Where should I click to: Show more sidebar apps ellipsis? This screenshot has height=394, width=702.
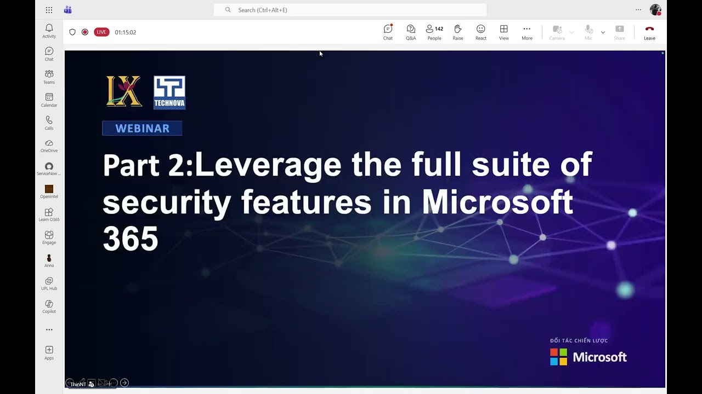(49, 329)
